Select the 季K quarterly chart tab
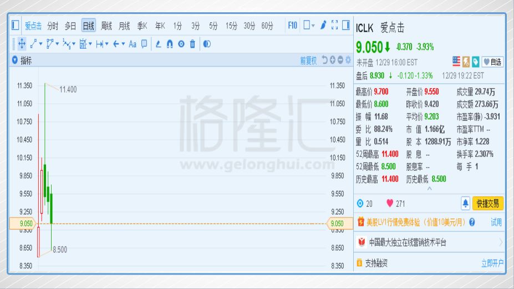Image resolution: width=514 pixels, height=289 pixels. pyautogui.click(x=143, y=26)
